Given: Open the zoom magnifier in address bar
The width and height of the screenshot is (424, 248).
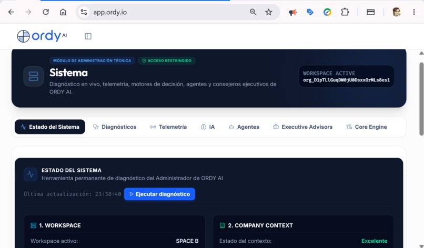Looking at the screenshot, I should tap(253, 12).
